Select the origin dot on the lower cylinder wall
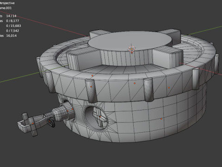 161,119
